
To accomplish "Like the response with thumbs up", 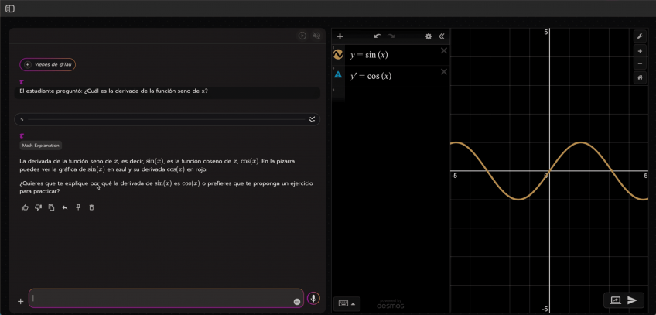I will [x=25, y=207].
